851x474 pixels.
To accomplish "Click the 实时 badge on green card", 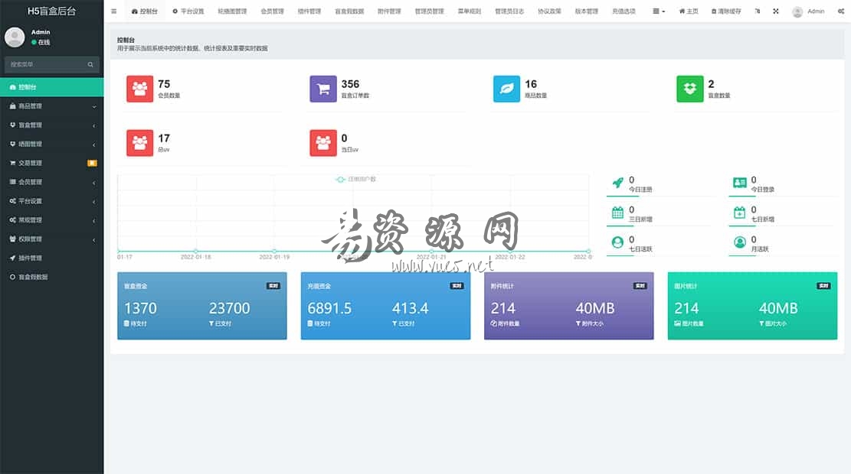I will pos(823,286).
